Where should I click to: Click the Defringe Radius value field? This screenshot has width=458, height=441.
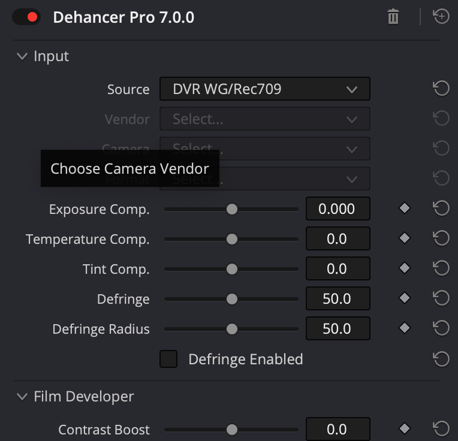tap(338, 328)
